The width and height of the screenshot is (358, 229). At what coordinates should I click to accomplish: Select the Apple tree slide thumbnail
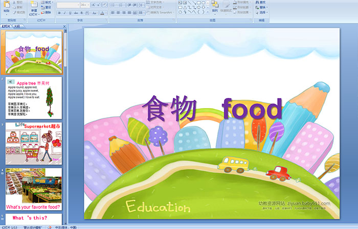click(34, 98)
